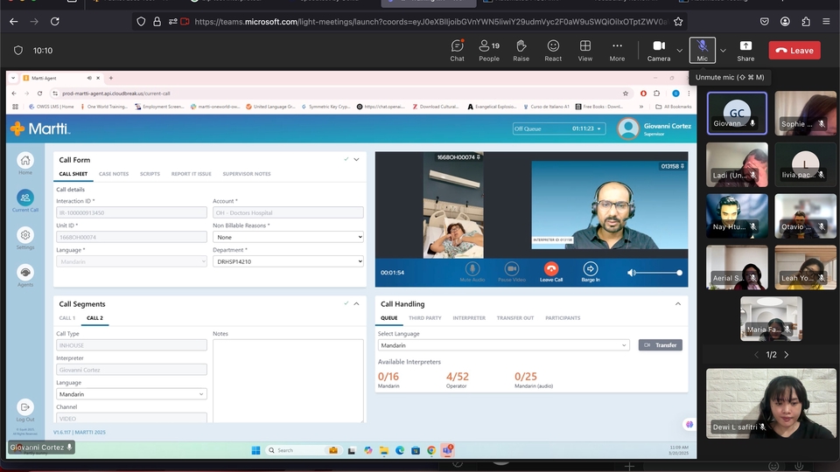Open the More actions menu
Viewport: 840px width, 472px height.
click(x=617, y=50)
